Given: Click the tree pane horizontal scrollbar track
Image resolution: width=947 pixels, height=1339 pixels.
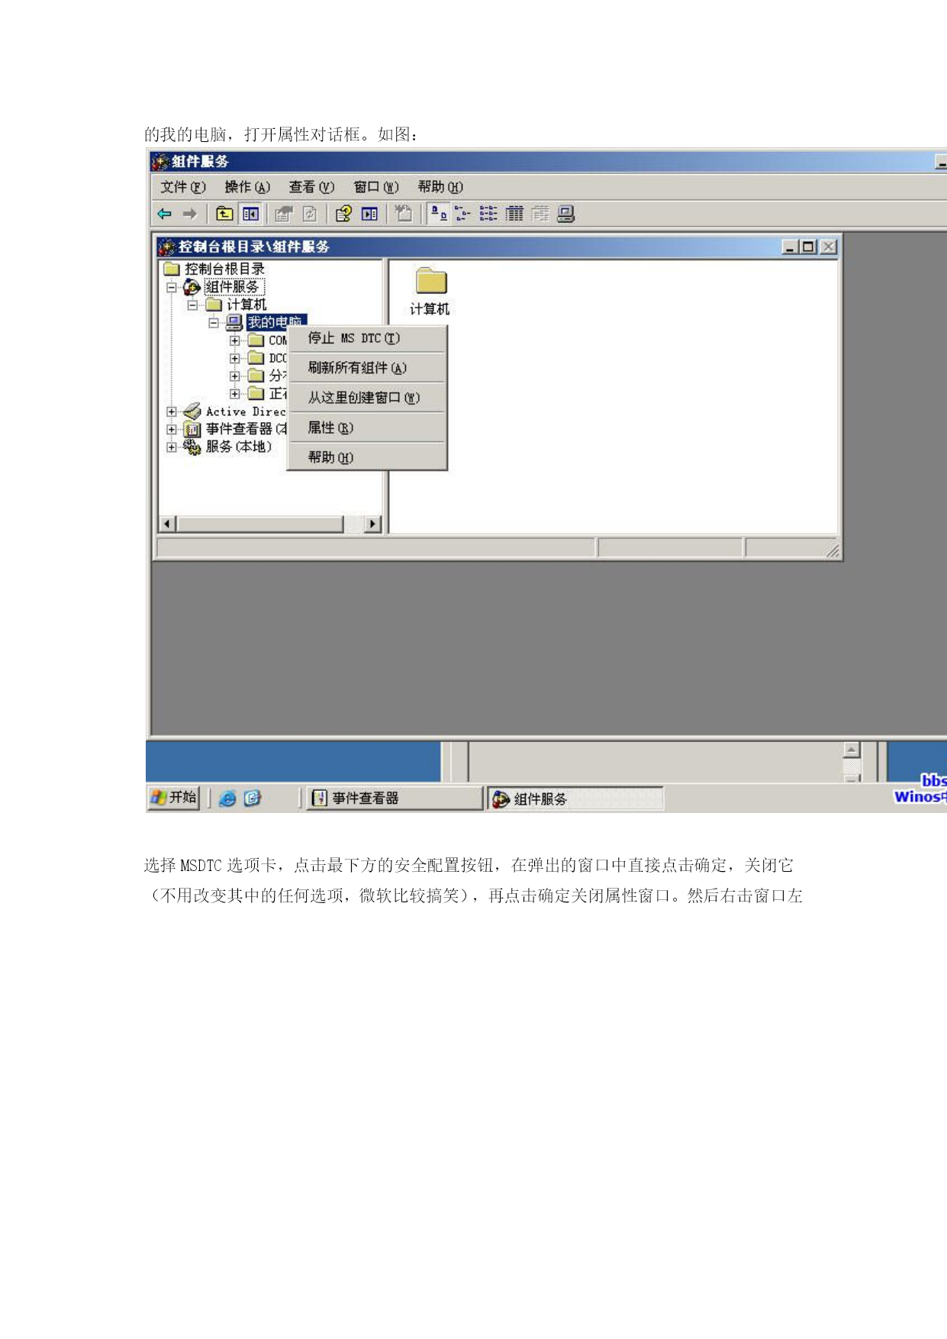Looking at the screenshot, I should 260,524.
